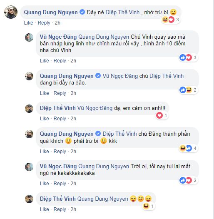Screen dimensions: 214x219
Task: Like the 'tối nay tui lại mất ngủ' comment
Action: coord(44,184)
